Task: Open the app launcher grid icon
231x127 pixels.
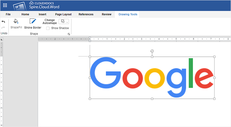Action: tap(5, 5)
